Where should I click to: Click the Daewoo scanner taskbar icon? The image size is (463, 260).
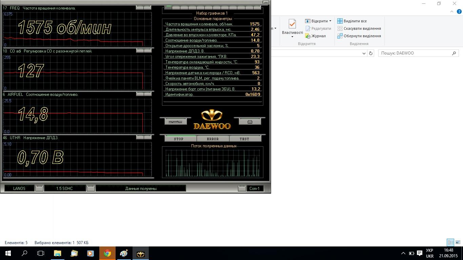[x=140, y=253]
